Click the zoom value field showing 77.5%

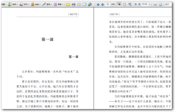[x=145, y=4]
